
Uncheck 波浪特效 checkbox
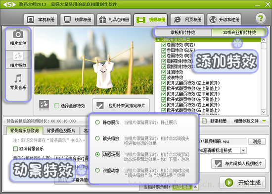pyautogui.click(x=163, y=77)
